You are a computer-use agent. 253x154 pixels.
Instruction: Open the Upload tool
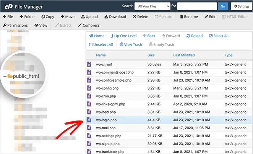(x=89, y=16)
